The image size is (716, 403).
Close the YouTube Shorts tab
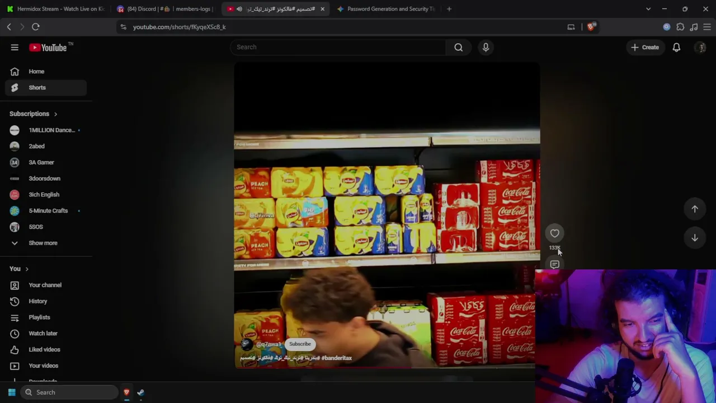pos(322,9)
